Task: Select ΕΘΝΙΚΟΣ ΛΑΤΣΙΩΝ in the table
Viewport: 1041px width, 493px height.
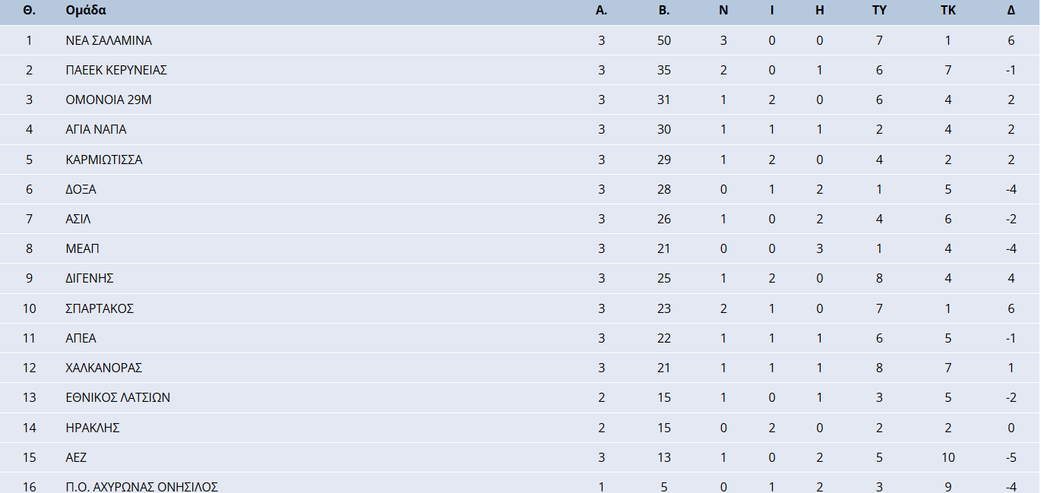Action: 118,397
